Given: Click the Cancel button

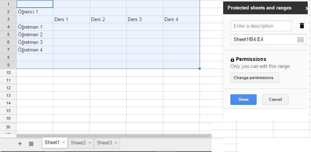Looking at the screenshot, I should pos(275,99).
